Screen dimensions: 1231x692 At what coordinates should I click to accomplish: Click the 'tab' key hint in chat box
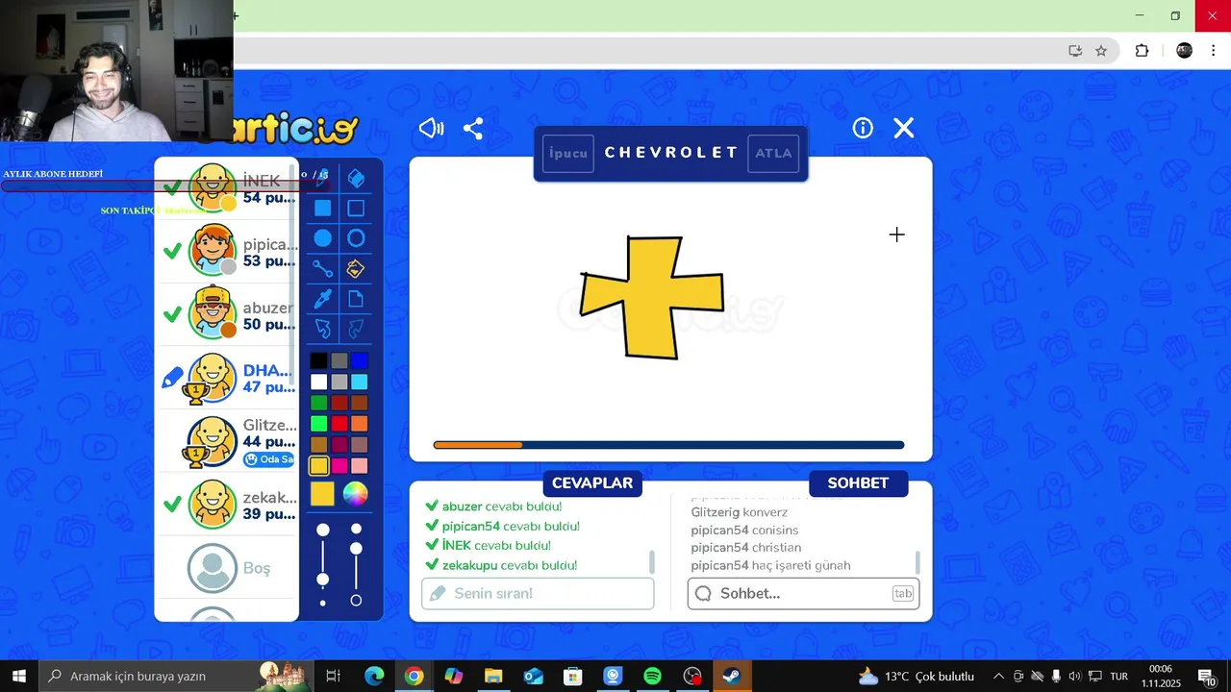(903, 593)
